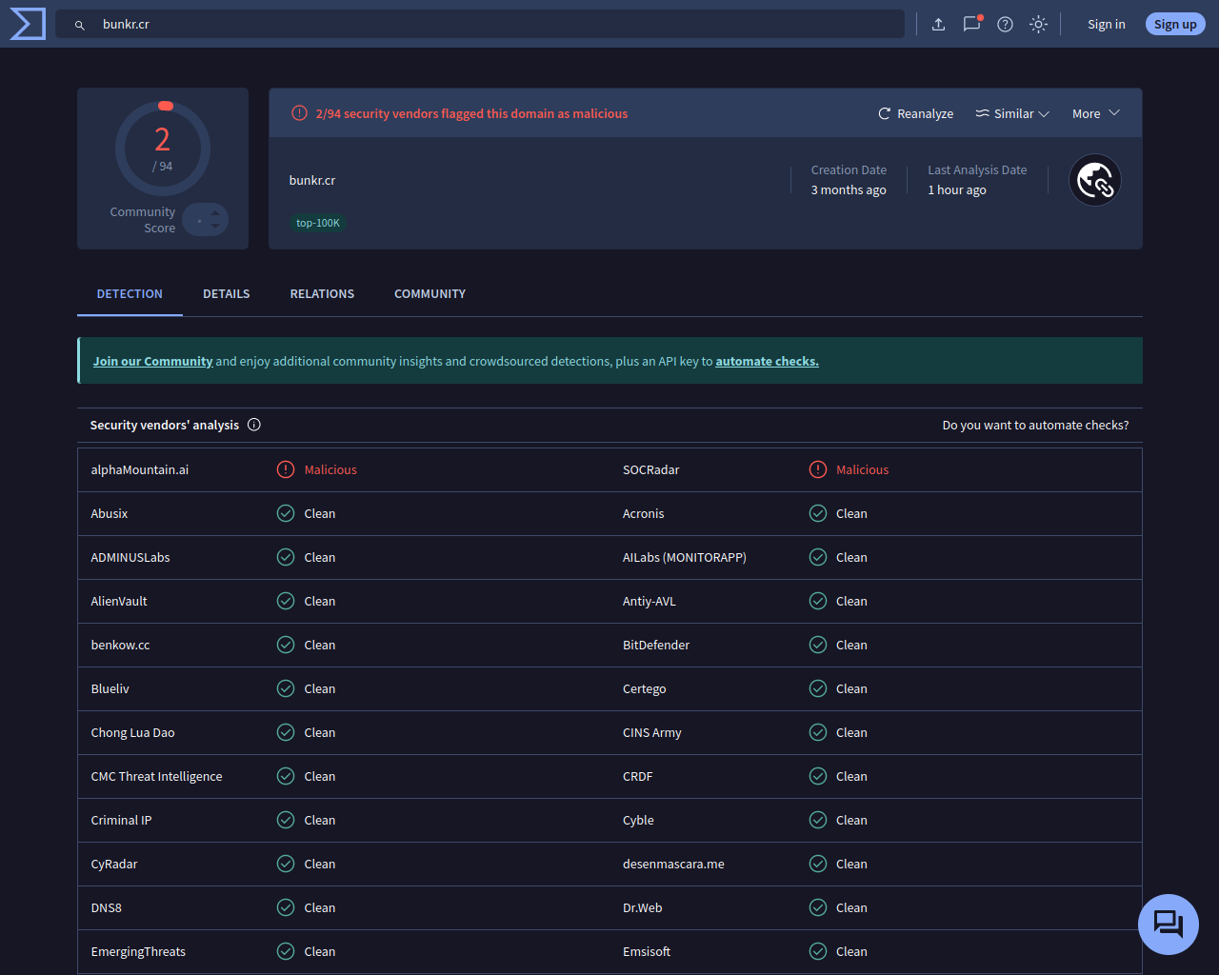The image size is (1219, 975).
Task: Click the bunkr.cr search input field
Action: (x=480, y=24)
